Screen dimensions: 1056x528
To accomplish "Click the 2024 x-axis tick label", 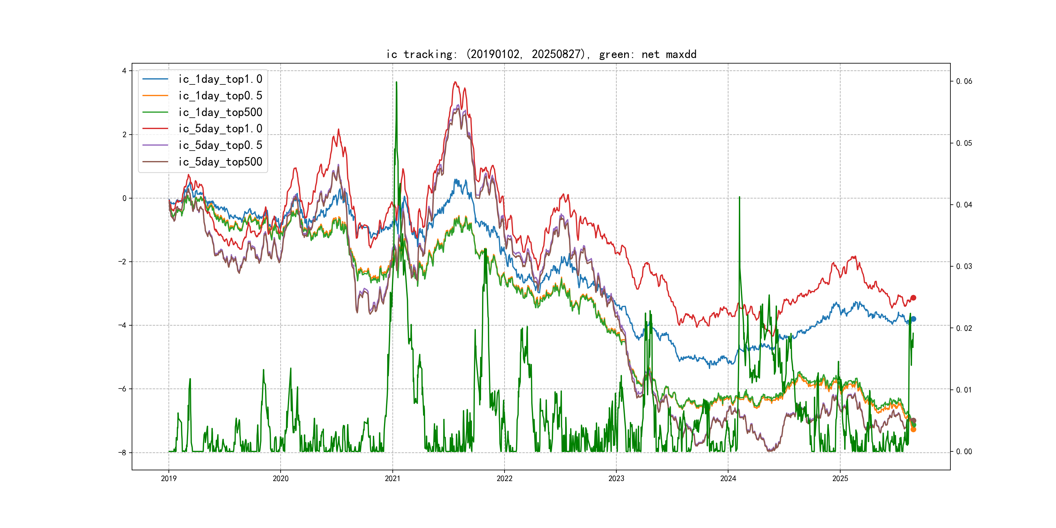I will (728, 478).
